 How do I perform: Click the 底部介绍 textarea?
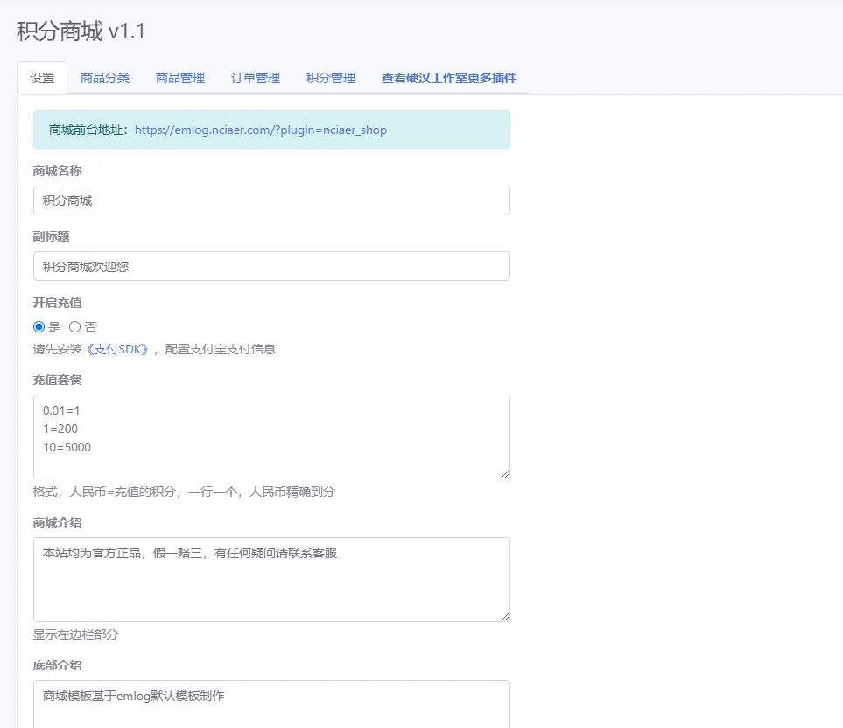click(271, 704)
